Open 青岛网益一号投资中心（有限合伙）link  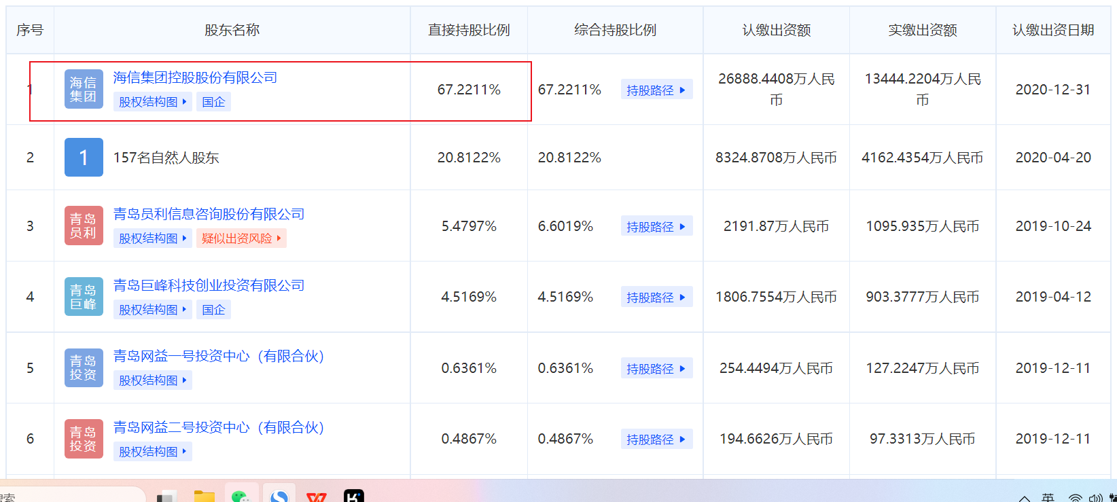click(x=219, y=356)
